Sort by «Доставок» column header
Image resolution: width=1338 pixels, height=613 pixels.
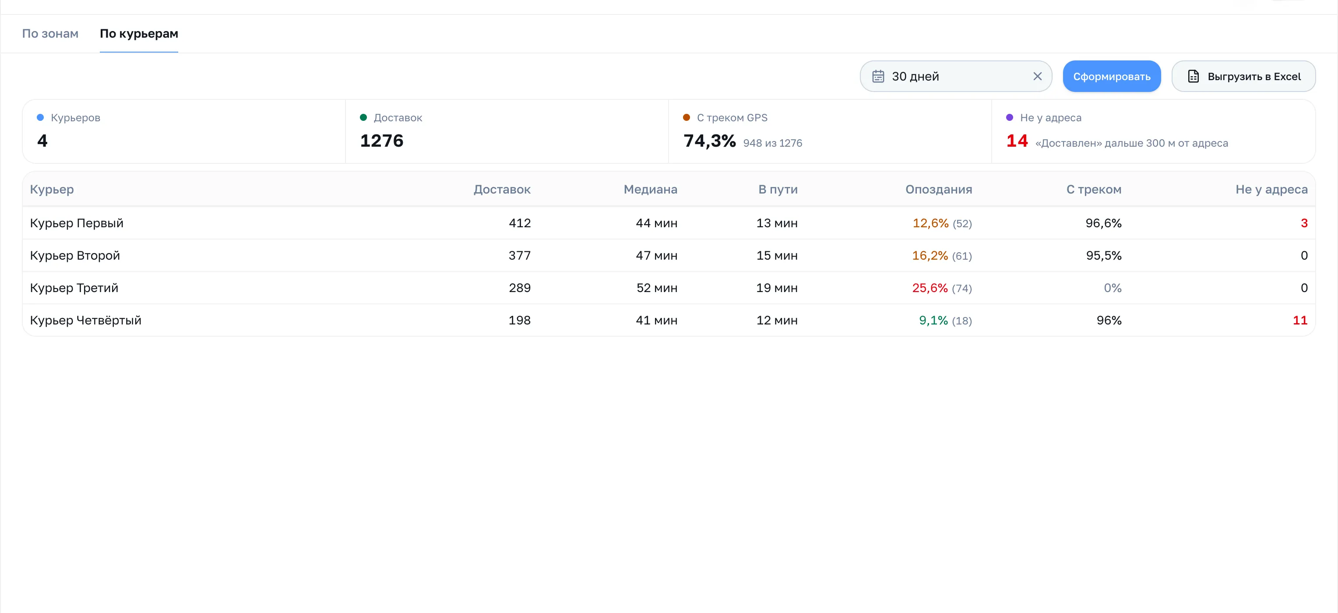[502, 190]
